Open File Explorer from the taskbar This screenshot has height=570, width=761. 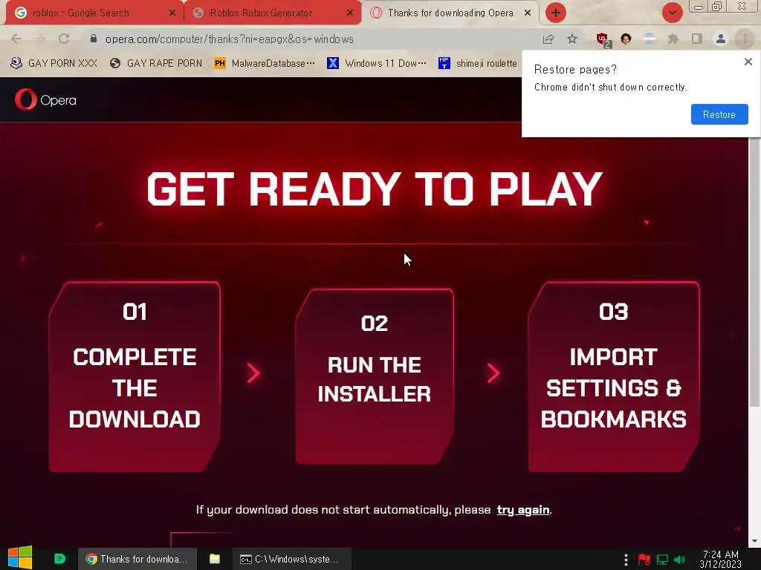pyautogui.click(x=215, y=559)
